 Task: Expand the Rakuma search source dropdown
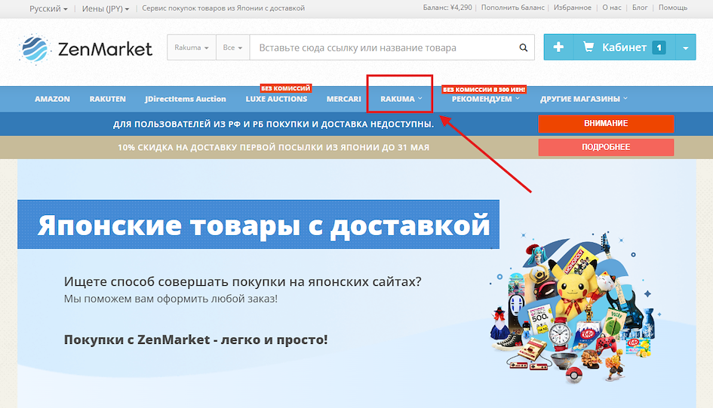point(192,48)
